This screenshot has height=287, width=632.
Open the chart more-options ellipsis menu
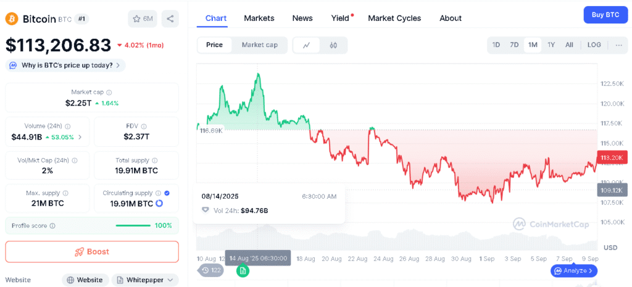[x=618, y=45]
